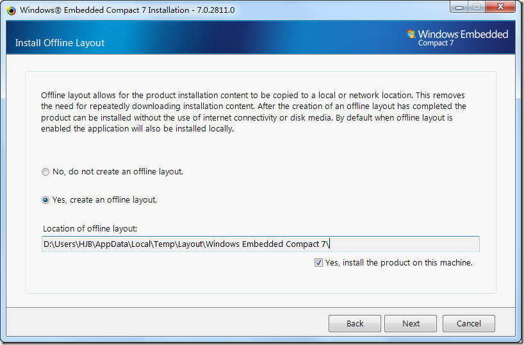
Task: Minimize the installation window
Action: (459, 6)
